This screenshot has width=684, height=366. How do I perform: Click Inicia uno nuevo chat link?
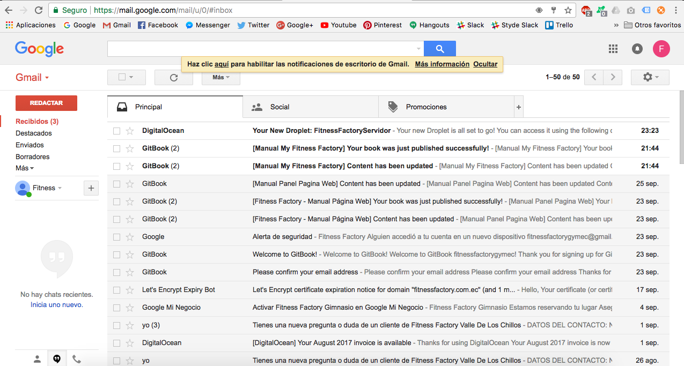pyautogui.click(x=57, y=305)
